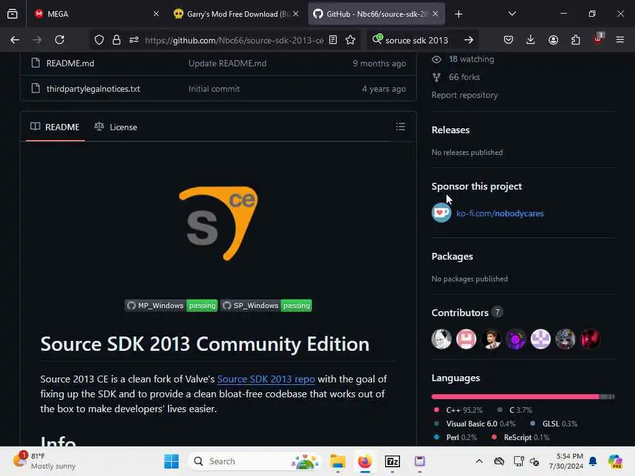
Task: Open the Firefox account icon
Action: [553, 40]
